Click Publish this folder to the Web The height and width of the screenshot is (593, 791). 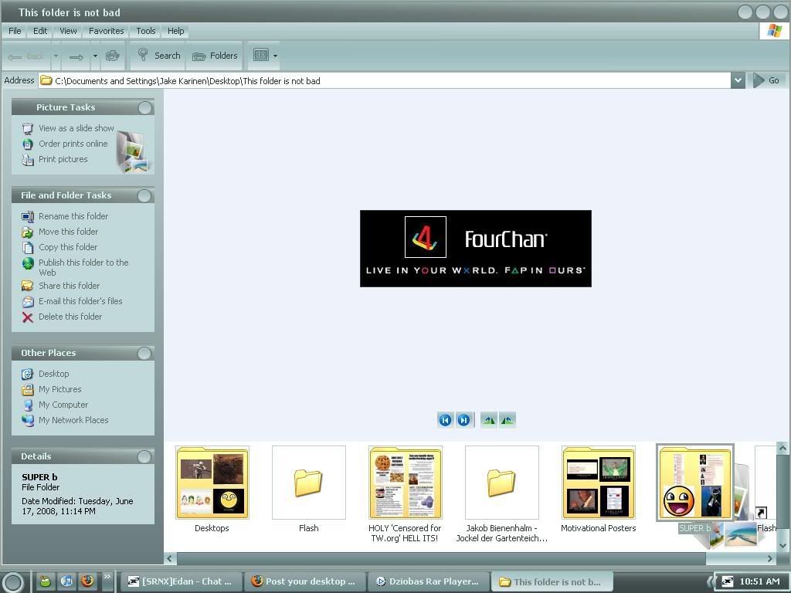pos(83,267)
